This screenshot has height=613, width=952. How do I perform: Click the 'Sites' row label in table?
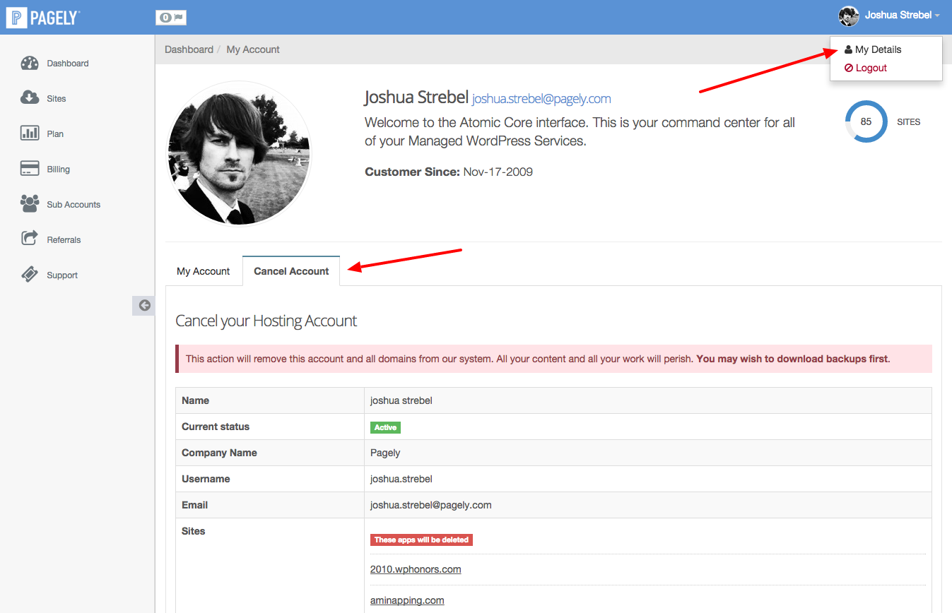pos(194,531)
